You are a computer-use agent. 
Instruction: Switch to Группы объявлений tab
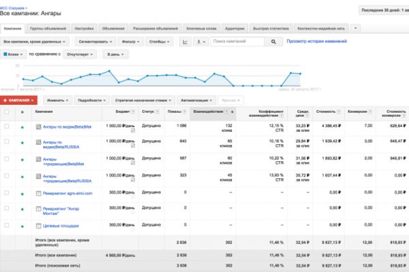pos(48,29)
